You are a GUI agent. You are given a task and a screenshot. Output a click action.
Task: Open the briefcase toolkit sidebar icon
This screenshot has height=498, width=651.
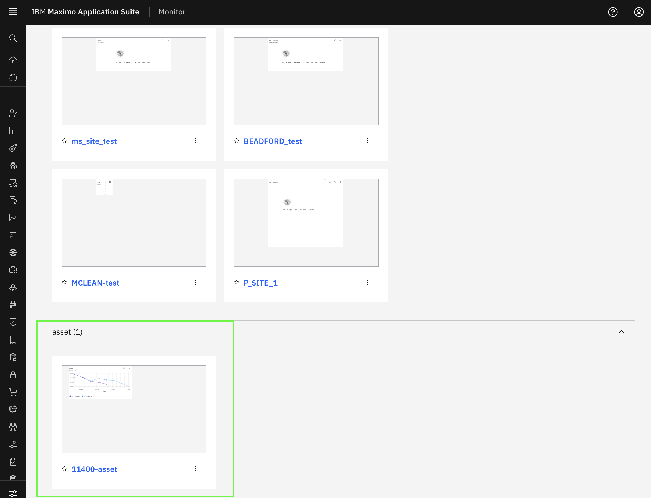pos(13,270)
